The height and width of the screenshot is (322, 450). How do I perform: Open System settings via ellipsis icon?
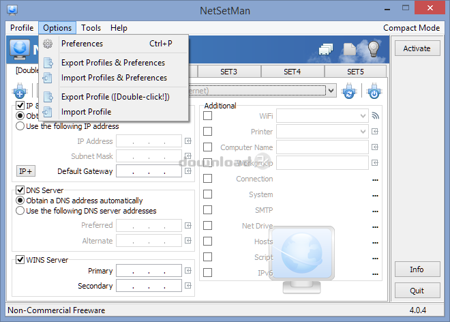pos(375,196)
